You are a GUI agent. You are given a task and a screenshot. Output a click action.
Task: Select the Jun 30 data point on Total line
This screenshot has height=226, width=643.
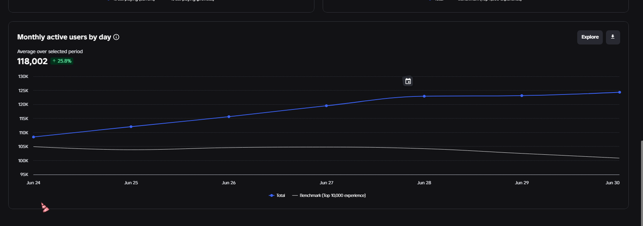pos(619,92)
